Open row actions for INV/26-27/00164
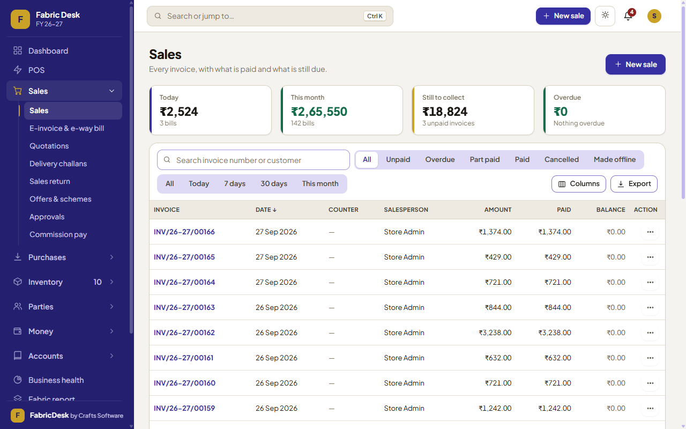Viewport: 686px width, 429px height. click(650, 283)
